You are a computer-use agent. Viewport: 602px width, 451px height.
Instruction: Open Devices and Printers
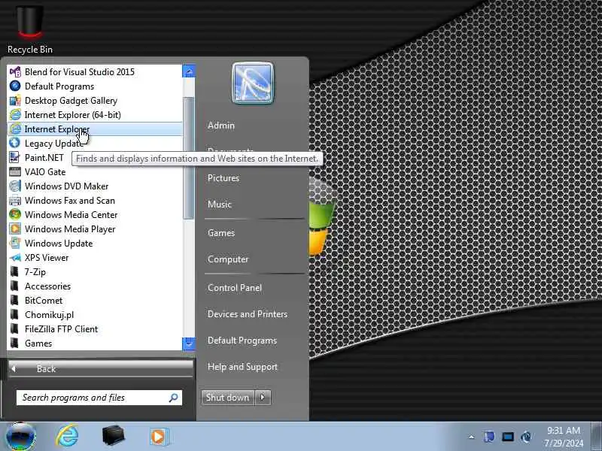click(248, 314)
